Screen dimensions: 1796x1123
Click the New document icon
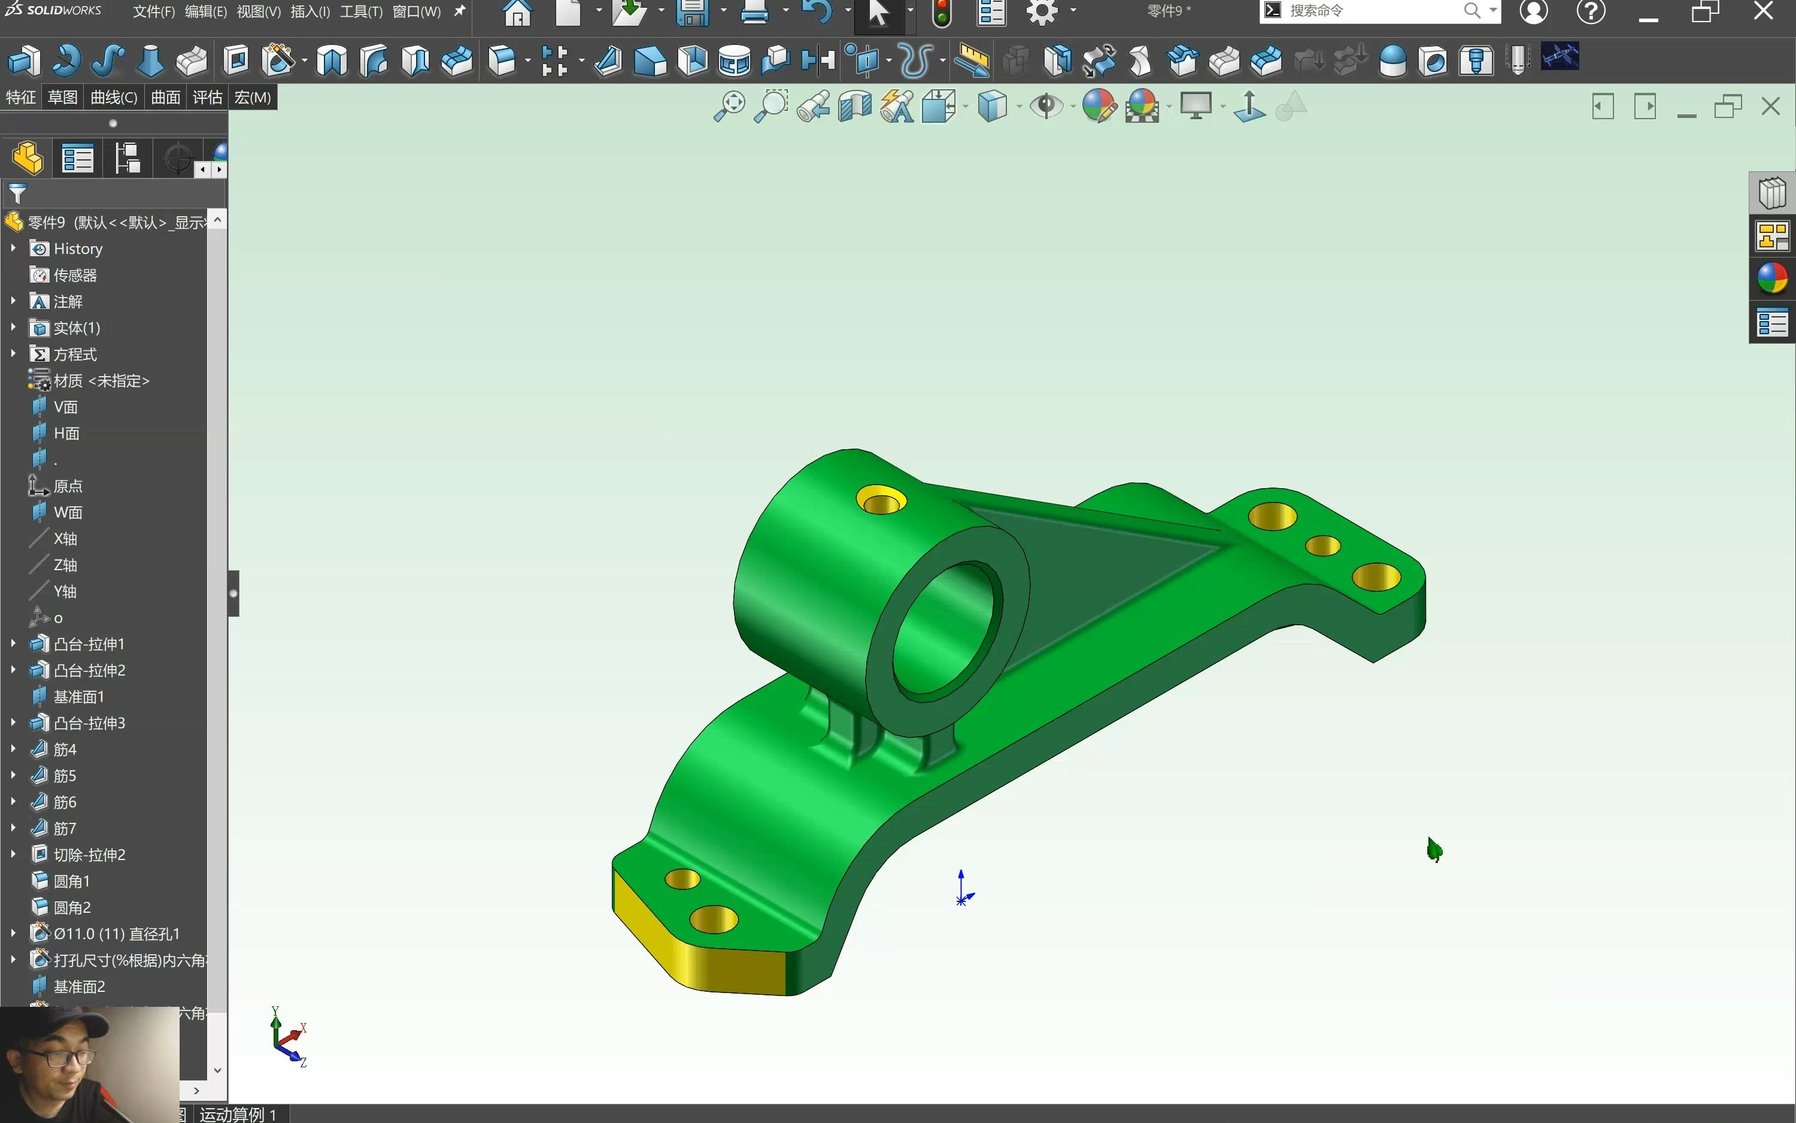click(568, 13)
